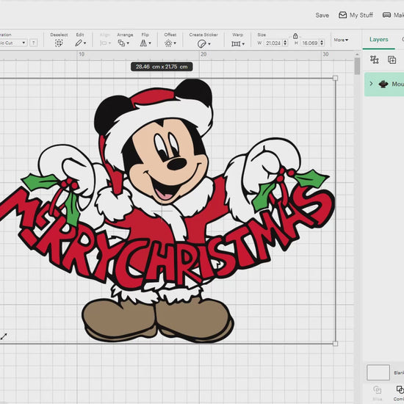Click the bottom-right resize handle on canvas

[335, 344]
